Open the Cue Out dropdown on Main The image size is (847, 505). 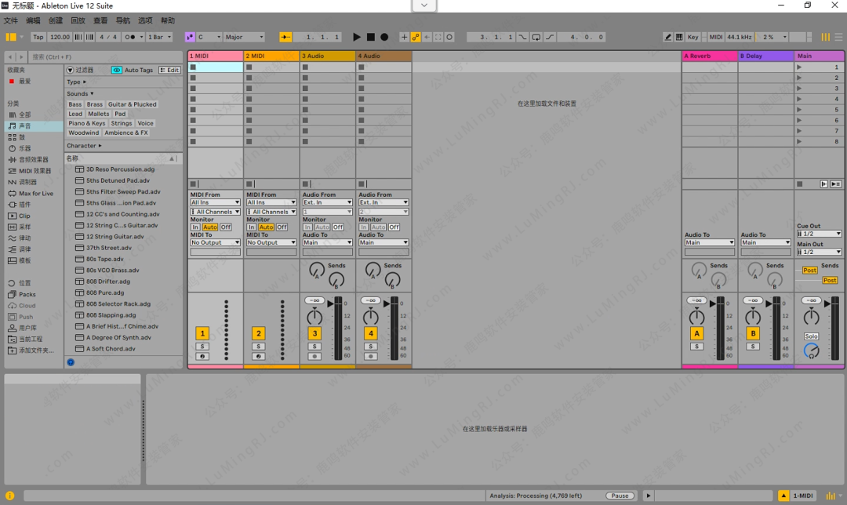click(x=819, y=234)
